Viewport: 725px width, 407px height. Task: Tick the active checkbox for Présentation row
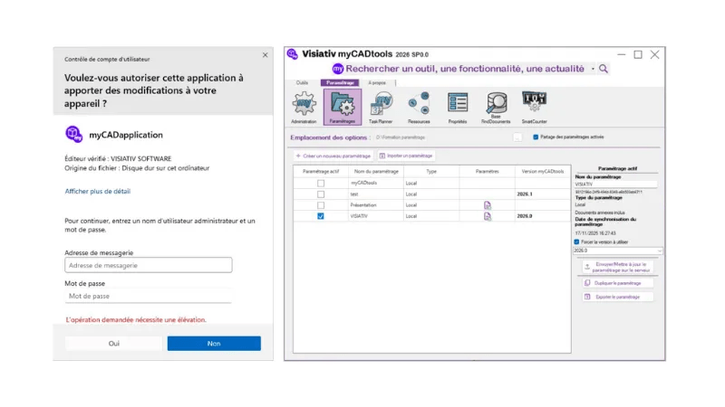pyautogui.click(x=321, y=205)
